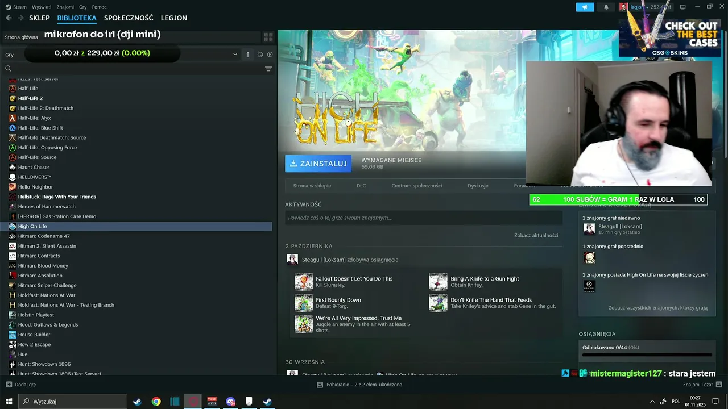Open downloads status Pobieranie bar
The image size is (728, 409).
[359, 385]
